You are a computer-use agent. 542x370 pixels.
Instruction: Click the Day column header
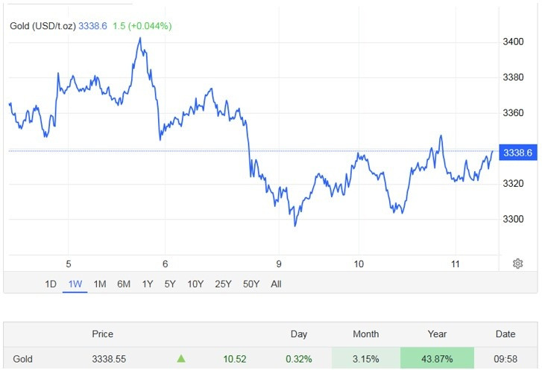pos(298,334)
